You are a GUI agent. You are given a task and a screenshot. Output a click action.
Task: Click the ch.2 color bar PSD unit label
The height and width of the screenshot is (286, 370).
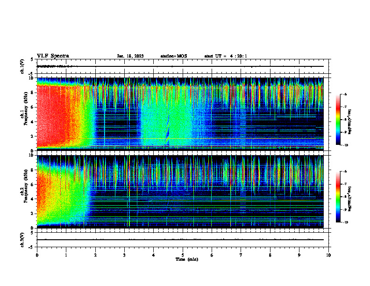coord(350,199)
